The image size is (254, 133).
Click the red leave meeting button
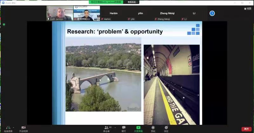(x=246, y=129)
